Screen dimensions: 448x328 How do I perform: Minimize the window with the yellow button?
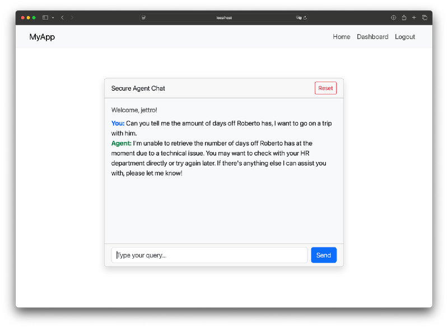point(29,18)
